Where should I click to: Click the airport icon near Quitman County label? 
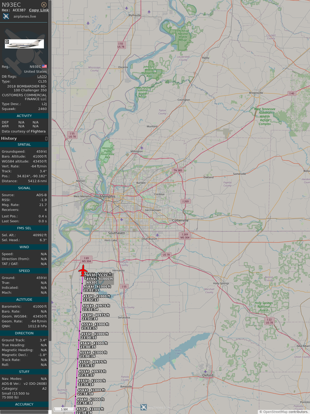(63, 406)
